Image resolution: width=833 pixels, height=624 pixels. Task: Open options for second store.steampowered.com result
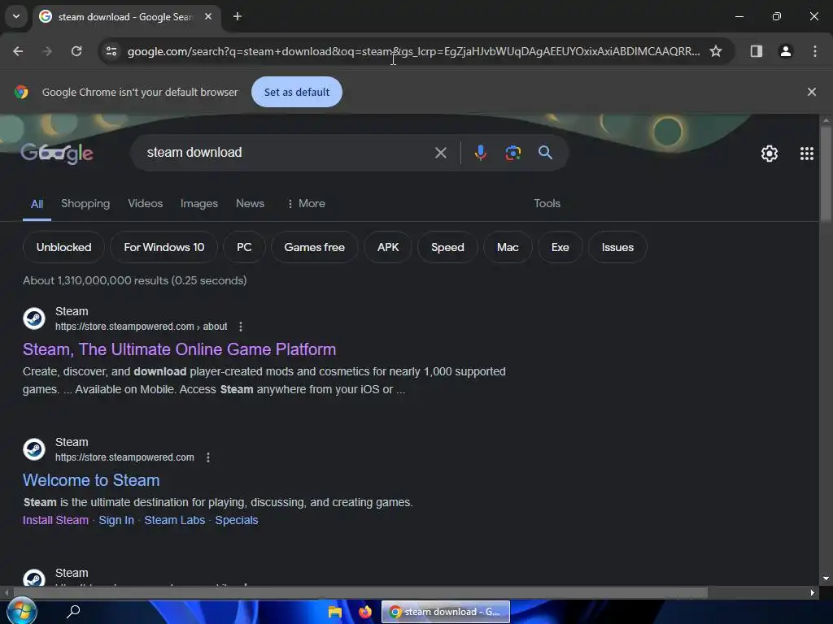207,457
